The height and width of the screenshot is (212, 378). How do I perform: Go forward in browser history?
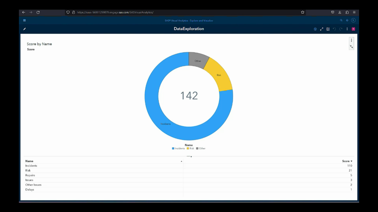point(31,12)
